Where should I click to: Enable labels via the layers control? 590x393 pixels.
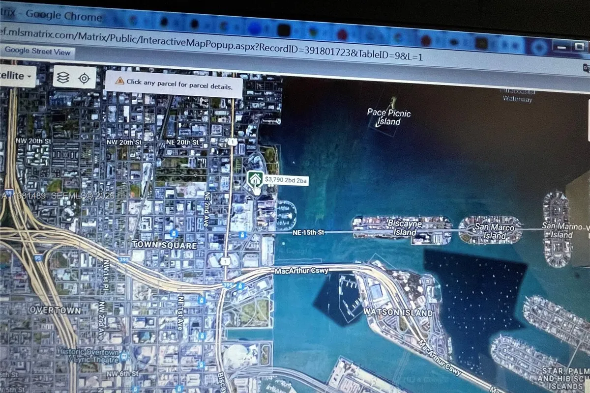click(x=63, y=78)
